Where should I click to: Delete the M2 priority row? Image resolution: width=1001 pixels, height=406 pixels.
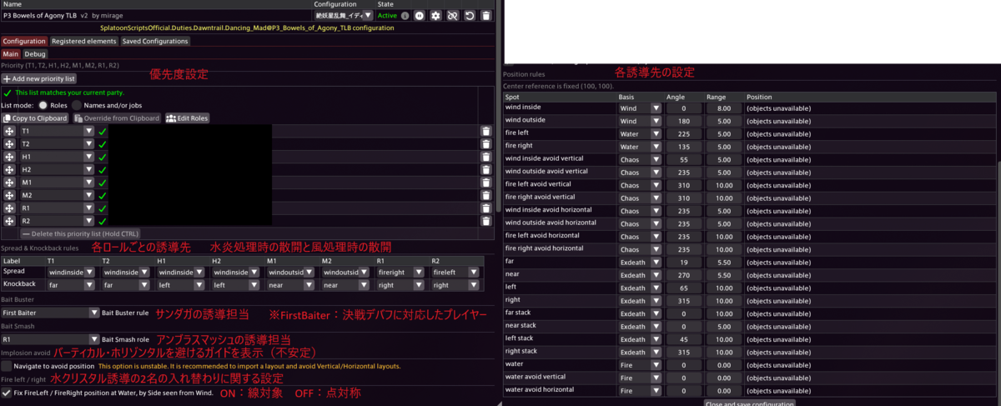486,196
